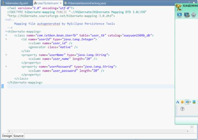Switch to the Design view tab

(x=7, y=136)
